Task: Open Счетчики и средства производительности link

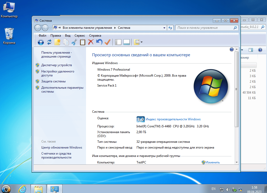Action: 56,155
